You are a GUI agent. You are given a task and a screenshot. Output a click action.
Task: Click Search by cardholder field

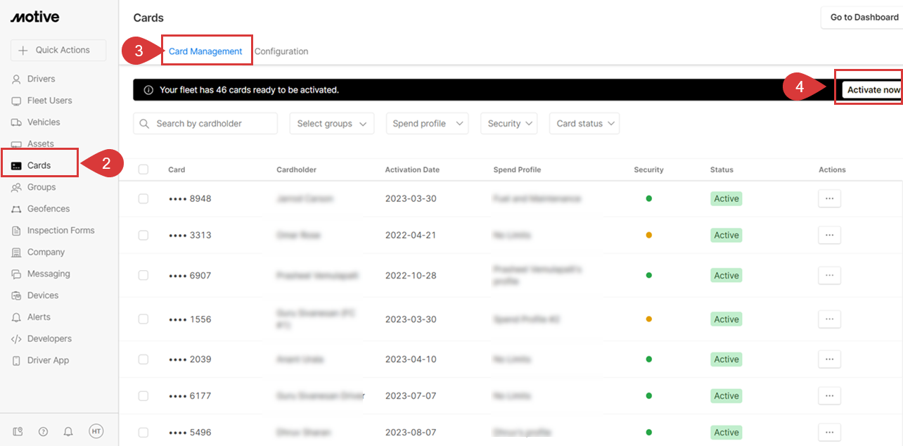(x=205, y=123)
